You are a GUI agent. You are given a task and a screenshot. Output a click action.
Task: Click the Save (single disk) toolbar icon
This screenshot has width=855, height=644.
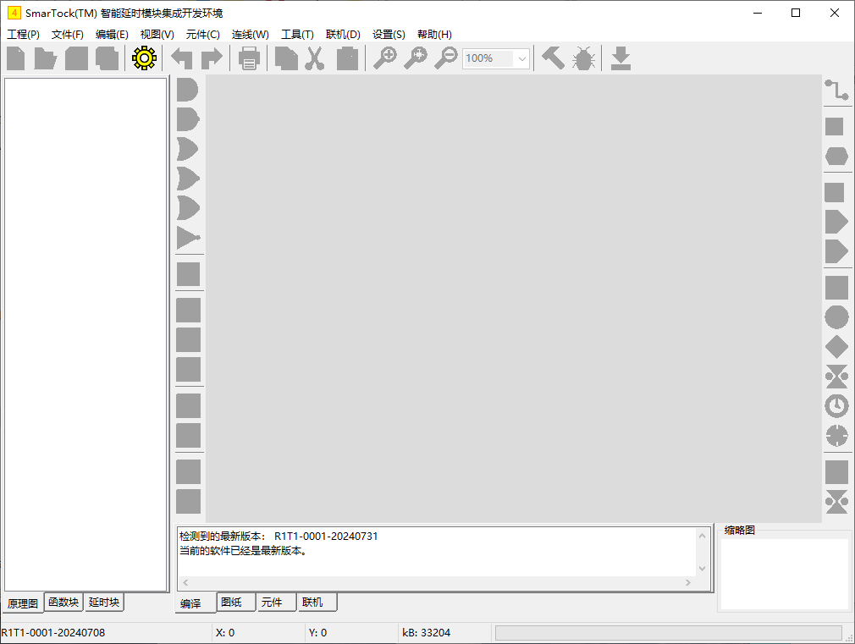pyautogui.click(x=76, y=58)
